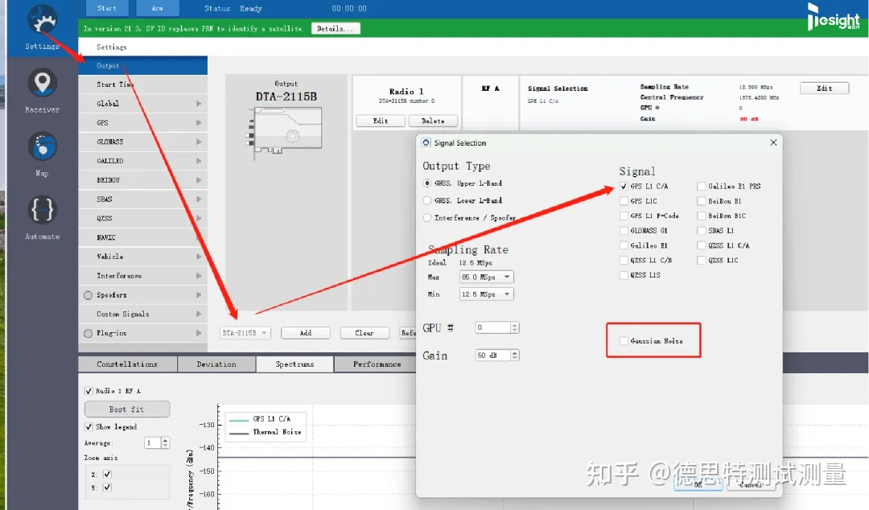This screenshot has height=510, width=869.
Task: Switch to the Deviation tab
Action: 216,364
